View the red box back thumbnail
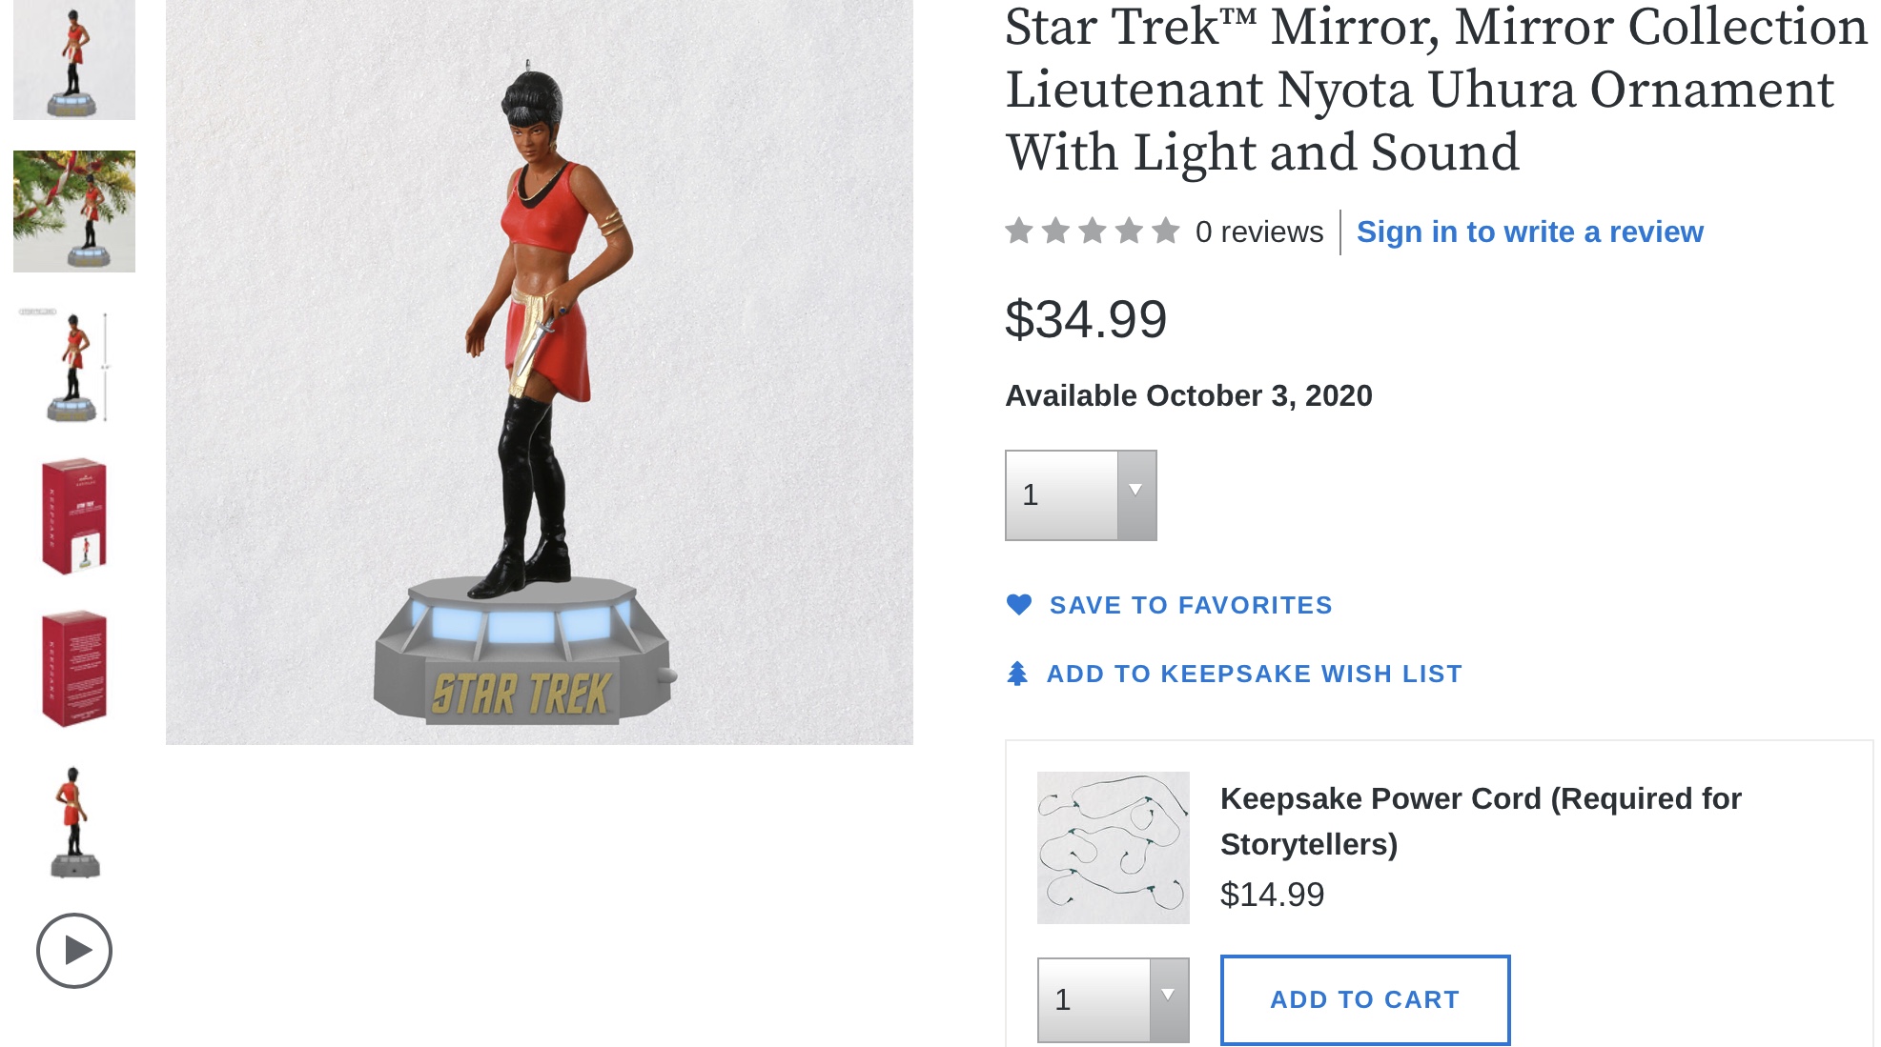The width and height of the screenshot is (1881, 1047). tap(74, 669)
